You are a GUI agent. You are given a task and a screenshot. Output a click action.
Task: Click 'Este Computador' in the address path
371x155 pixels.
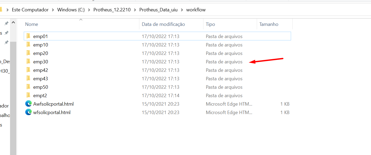[x=30, y=10]
